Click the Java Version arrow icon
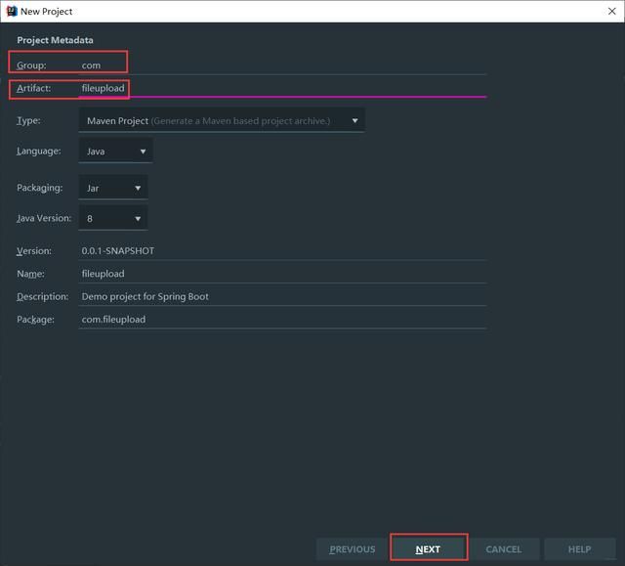The width and height of the screenshot is (625, 566). 138,219
